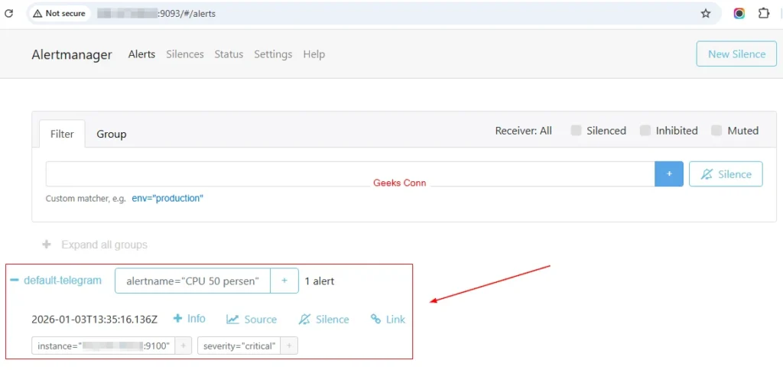Bookmark this page with the star icon

point(705,14)
